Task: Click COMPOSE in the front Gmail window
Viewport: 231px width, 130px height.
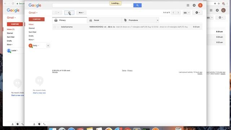Action: pyautogui.click(x=36, y=19)
